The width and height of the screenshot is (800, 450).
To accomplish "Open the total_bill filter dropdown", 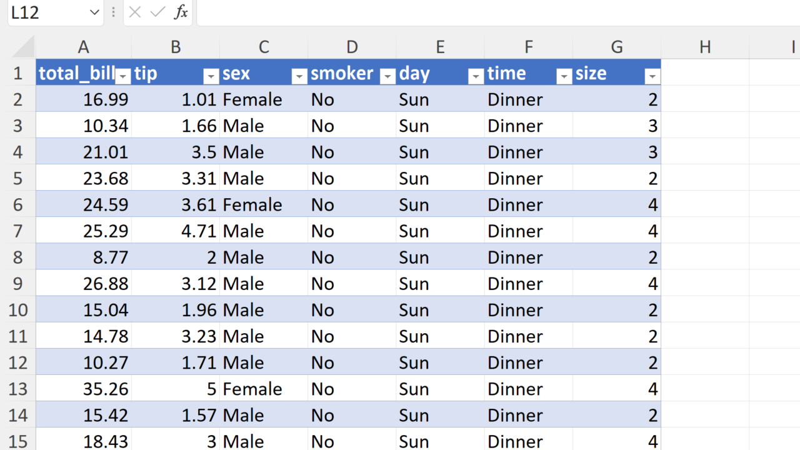I will pos(124,76).
